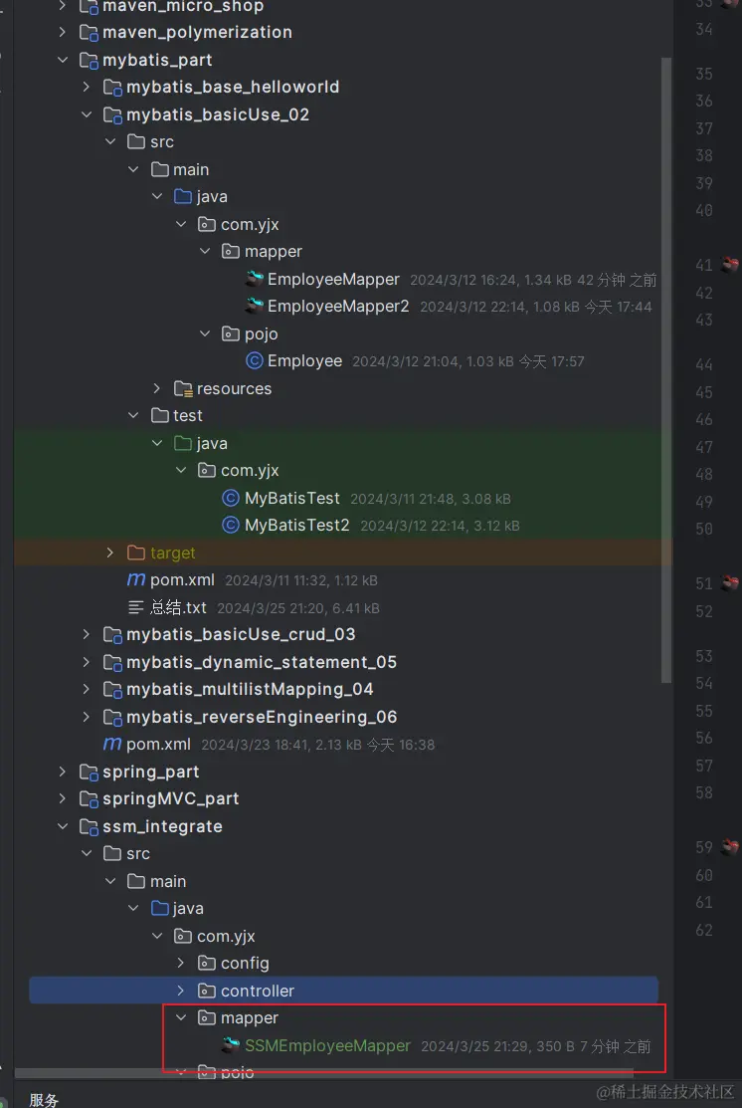Click the mybatis_basicUse_02 module icon
This screenshot has width=742, height=1108.
pos(112,115)
